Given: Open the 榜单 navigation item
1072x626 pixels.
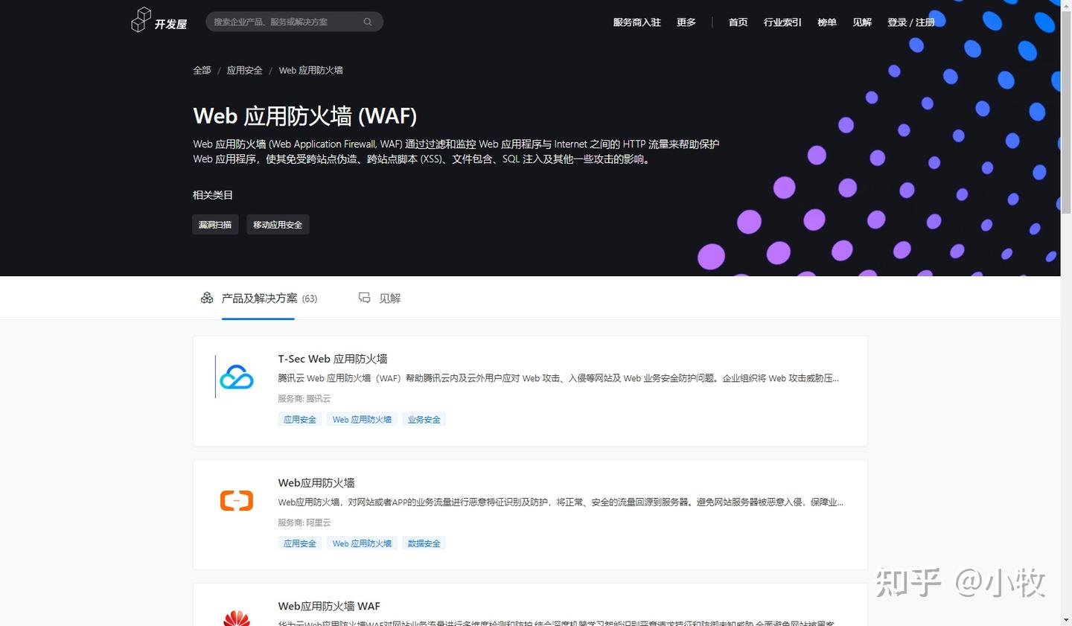Looking at the screenshot, I should pyautogui.click(x=826, y=22).
